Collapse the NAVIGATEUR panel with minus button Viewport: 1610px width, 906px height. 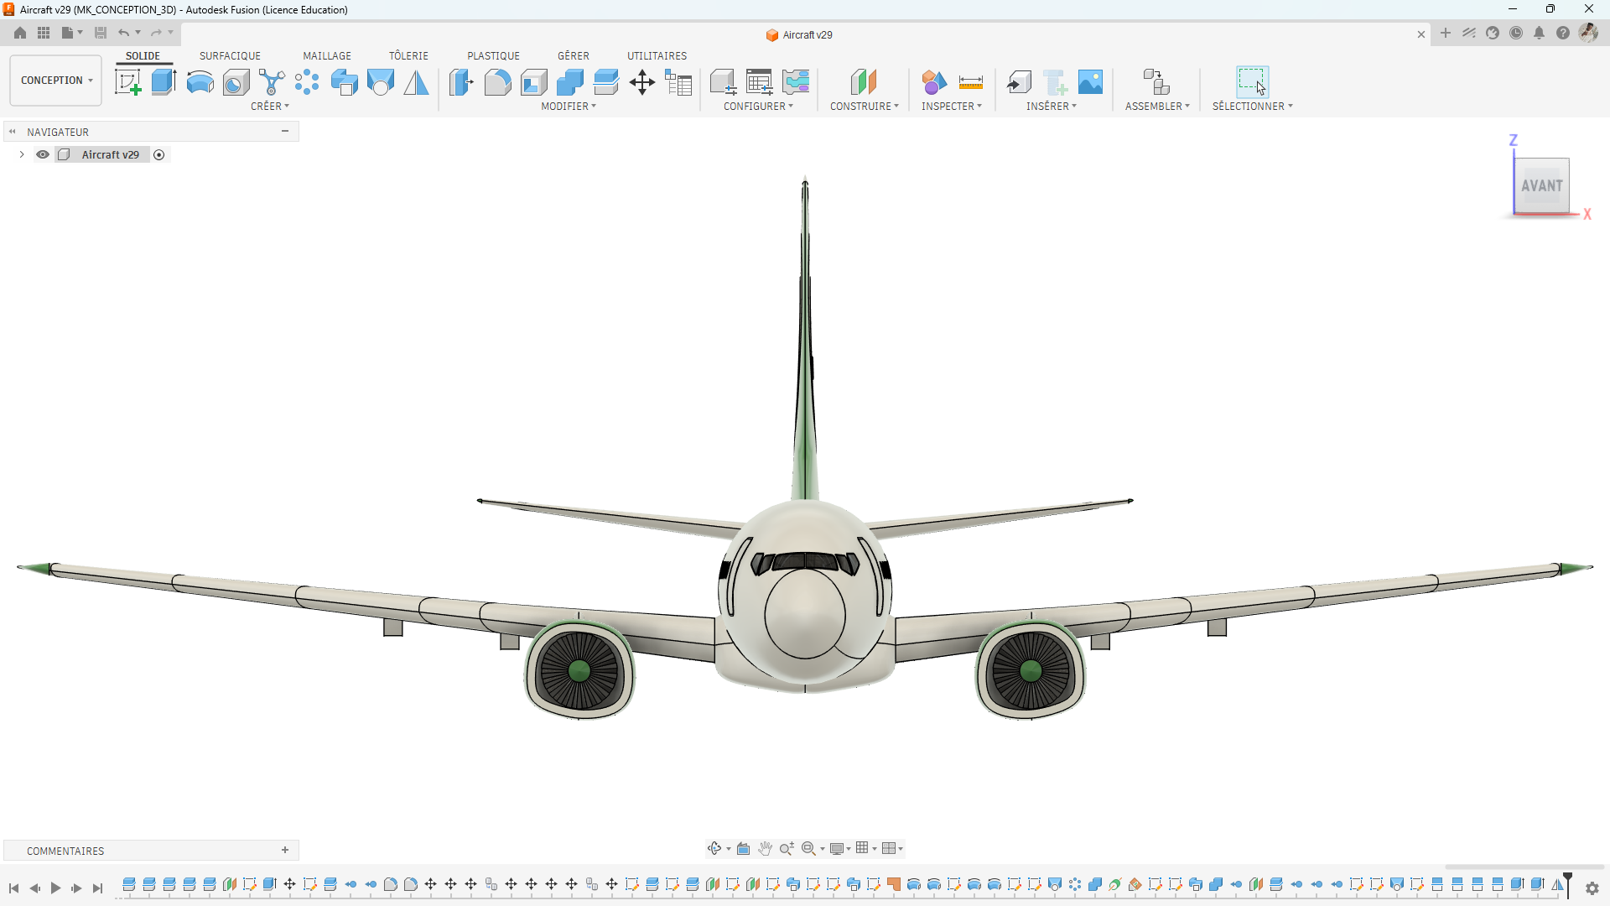[x=285, y=132]
